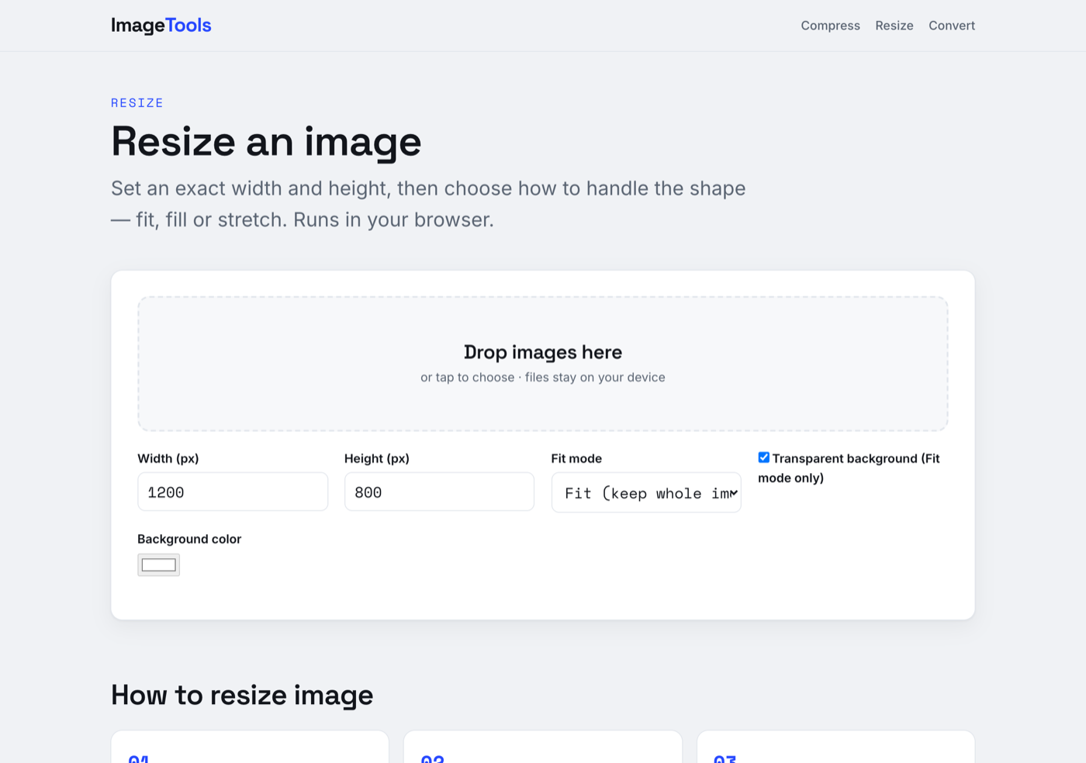
Task: Focus the Height (px) input field
Action: [x=439, y=492]
